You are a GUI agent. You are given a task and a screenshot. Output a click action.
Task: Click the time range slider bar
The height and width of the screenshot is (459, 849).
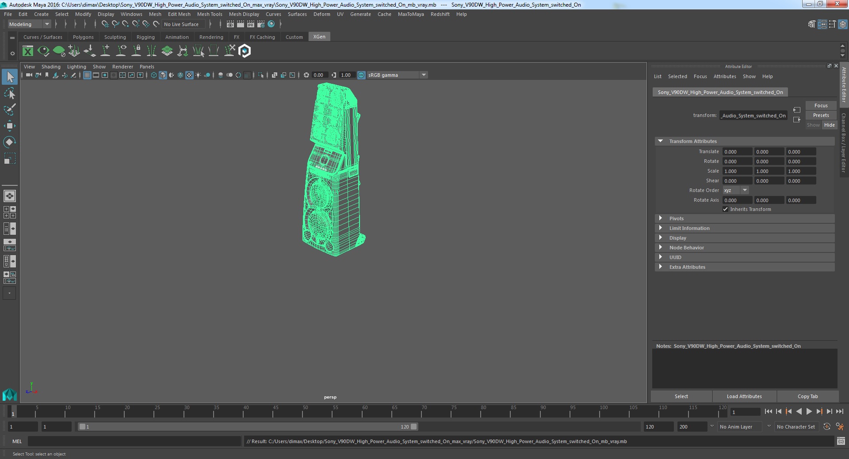[x=248, y=427]
